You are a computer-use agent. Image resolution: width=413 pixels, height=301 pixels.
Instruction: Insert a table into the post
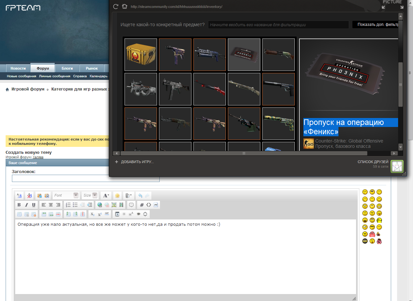pos(19,214)
